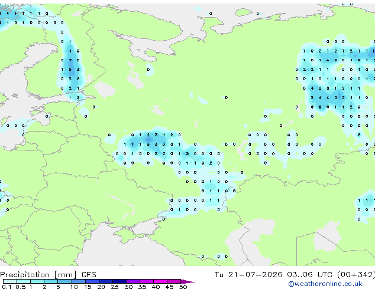375x289 pixels.
Task: Select the 20–25 mm legend color swatch
Action: (x=105, y=281)
